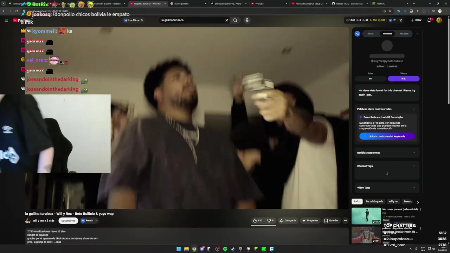Open the felz - mas para mi video thumbnail
The width and height of the screenshot is (450, 253).
366,216
